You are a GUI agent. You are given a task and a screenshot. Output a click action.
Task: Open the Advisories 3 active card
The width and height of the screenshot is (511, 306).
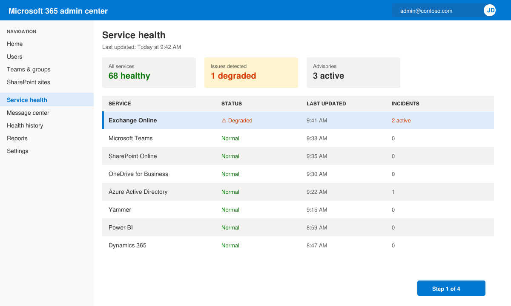coord(353,73)
